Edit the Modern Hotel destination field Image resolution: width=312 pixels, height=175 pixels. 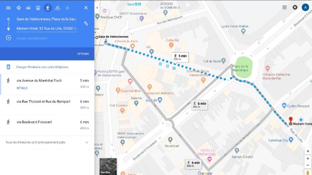[x=47, y=29]
